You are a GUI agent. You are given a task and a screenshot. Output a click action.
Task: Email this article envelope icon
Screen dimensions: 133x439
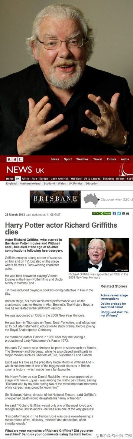coord(123,213)
